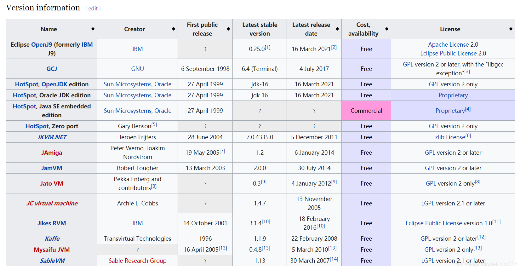Open citation [5] after Gary Benson
The image size is (520, 270).
point(154,124)
